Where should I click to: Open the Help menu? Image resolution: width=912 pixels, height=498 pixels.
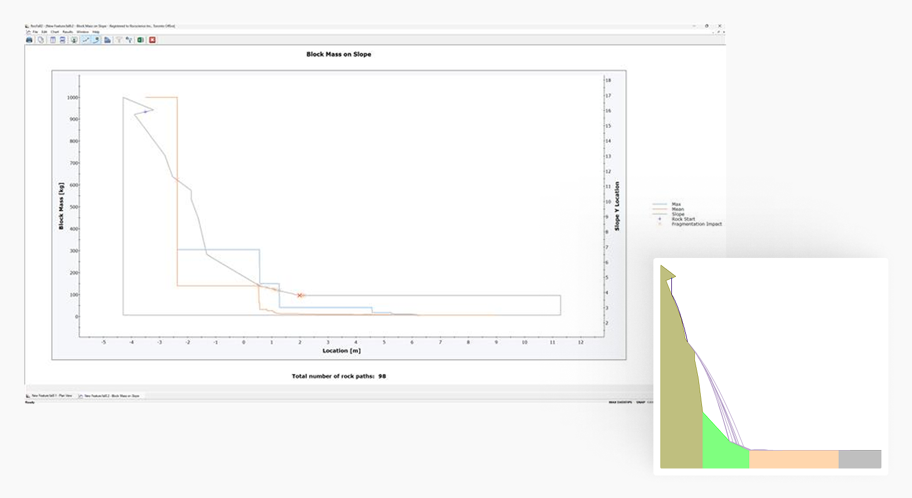click(96, 32)
